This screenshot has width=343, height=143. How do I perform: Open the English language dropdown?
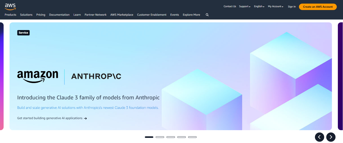click(259, 6)
